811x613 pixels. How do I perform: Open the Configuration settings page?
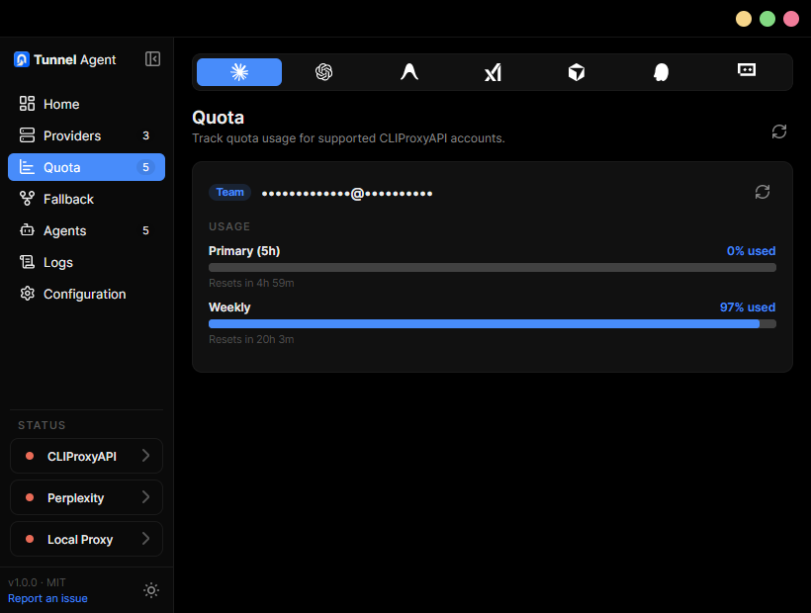click(86, 294)
